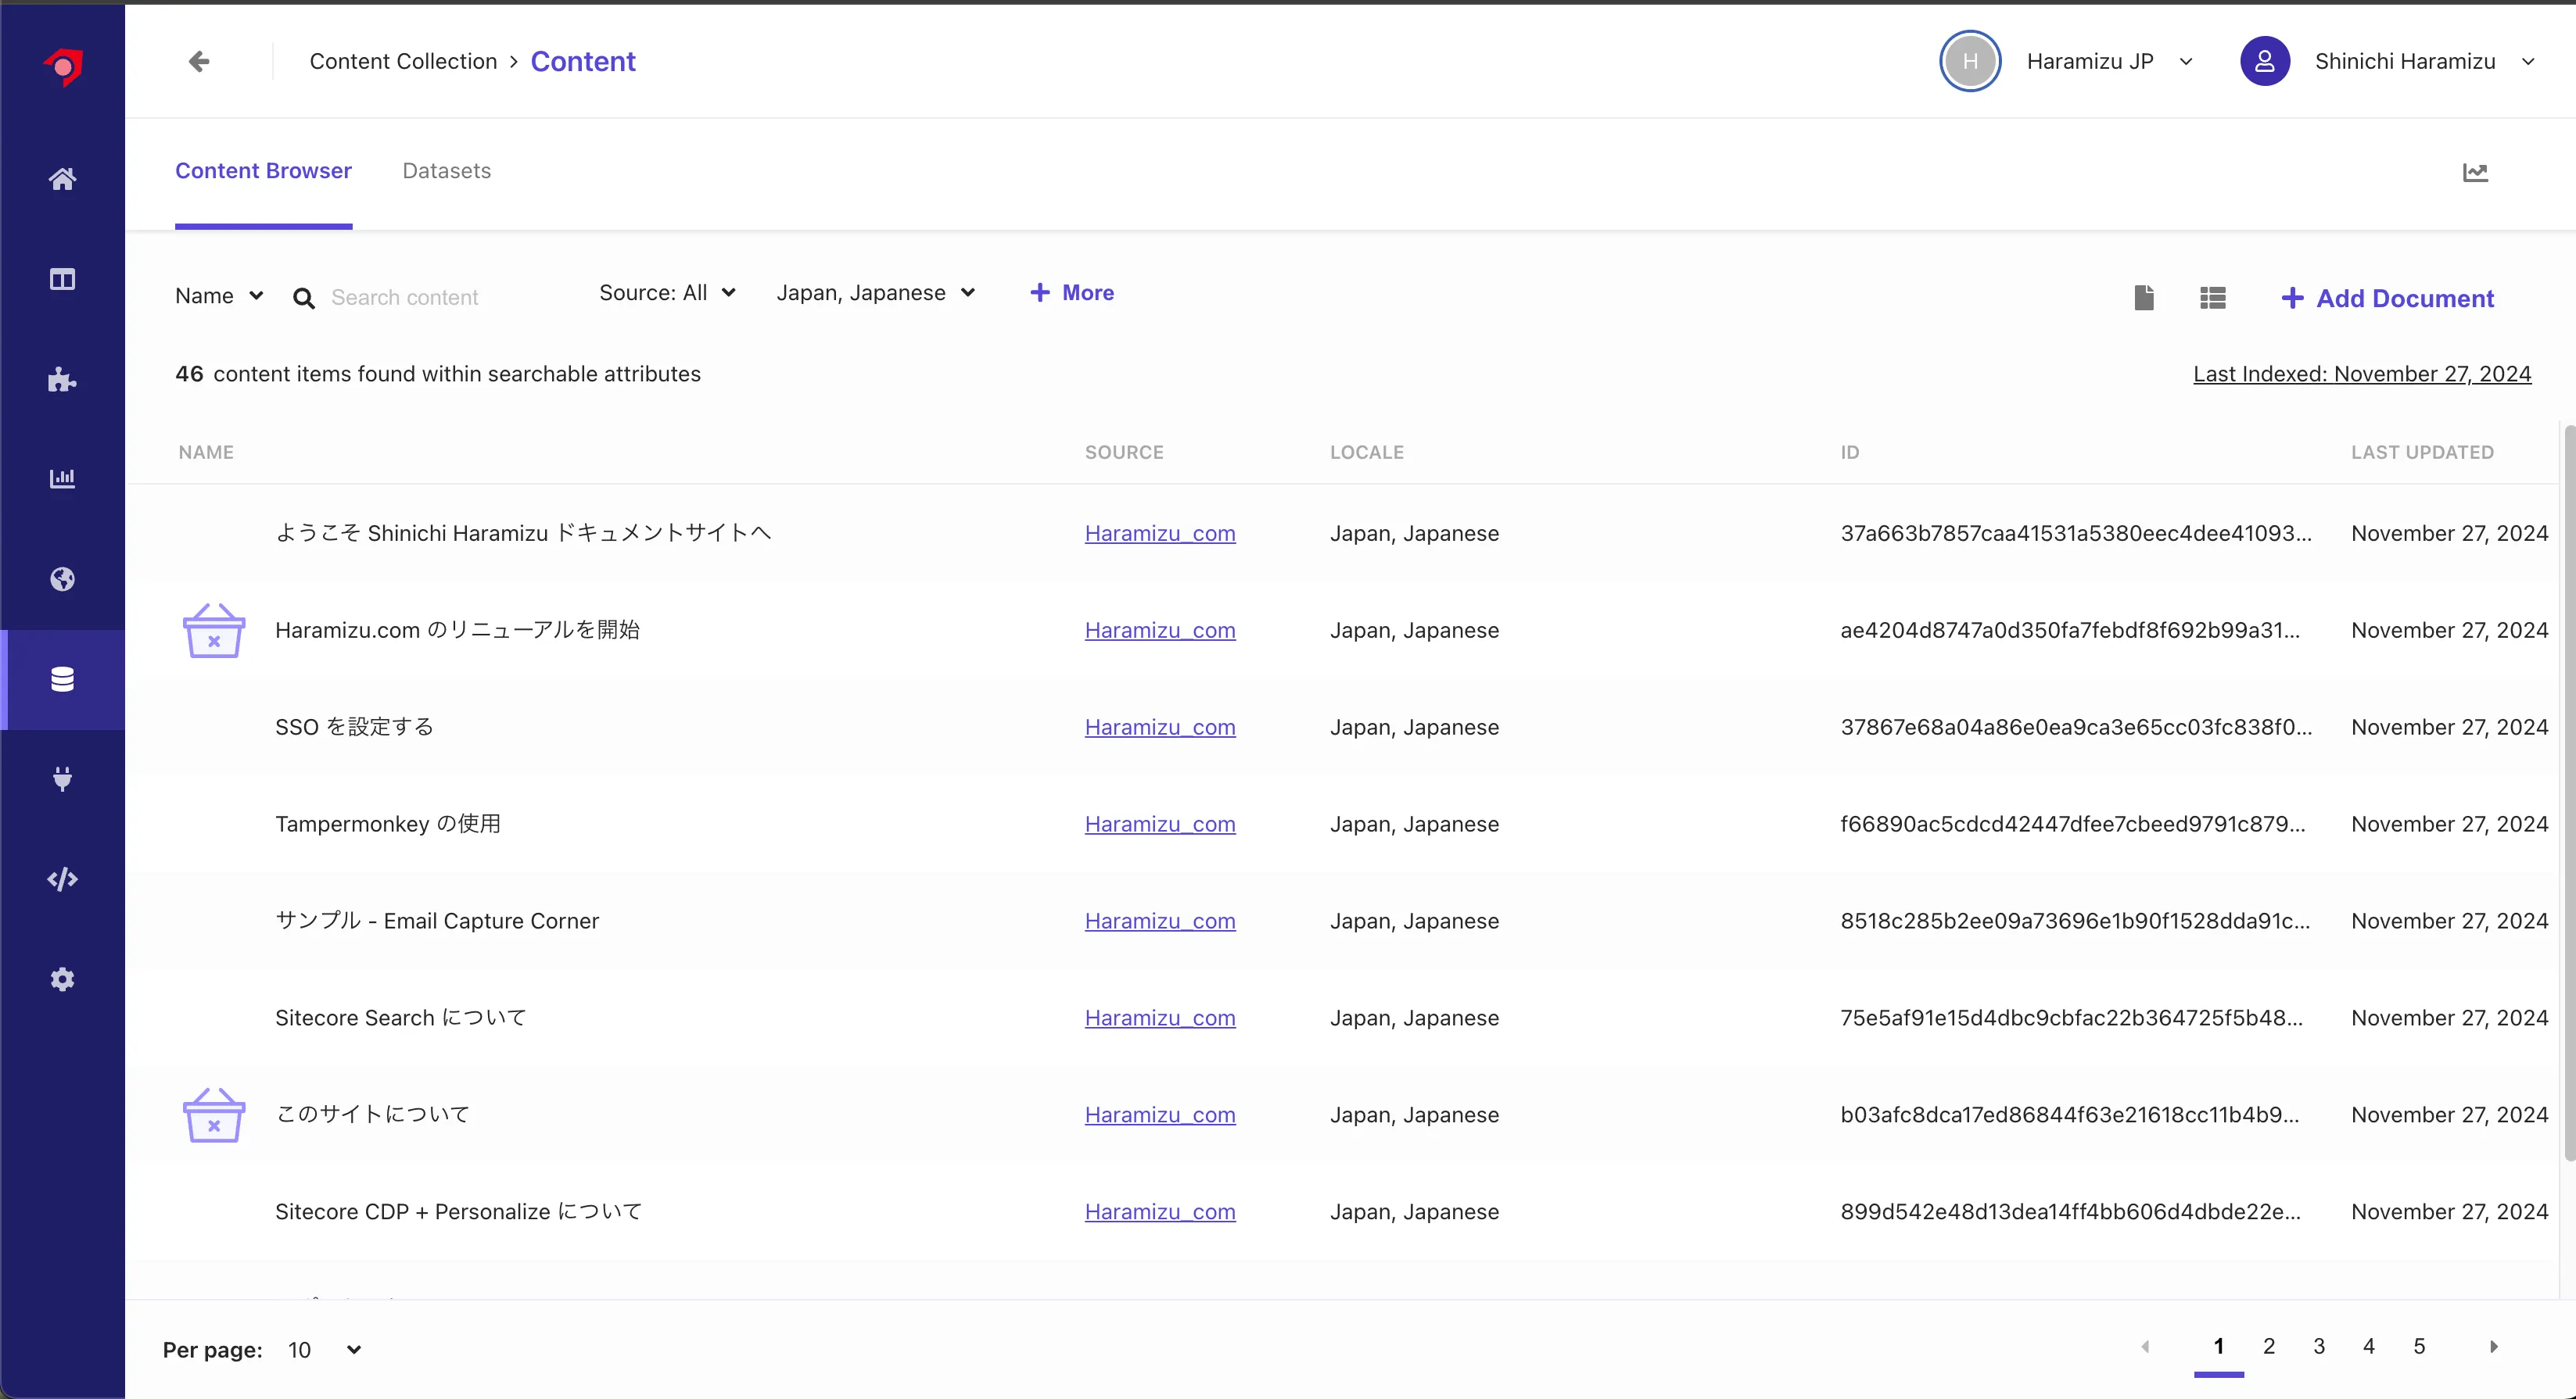
Task: Go to page 3
Action: [2319, 1346]
